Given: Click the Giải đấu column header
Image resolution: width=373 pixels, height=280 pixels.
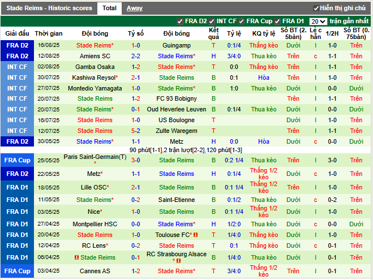Looking at the screenshot, I should (17, 33).
